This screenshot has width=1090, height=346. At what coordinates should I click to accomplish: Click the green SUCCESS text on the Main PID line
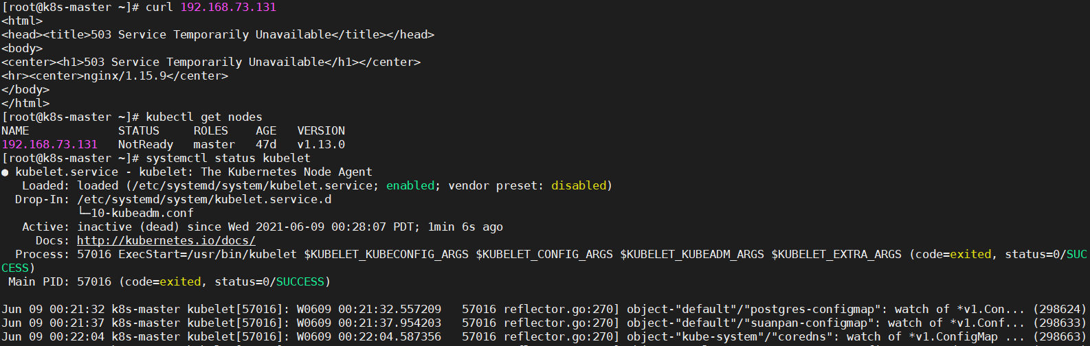click(x=300, y=281)
